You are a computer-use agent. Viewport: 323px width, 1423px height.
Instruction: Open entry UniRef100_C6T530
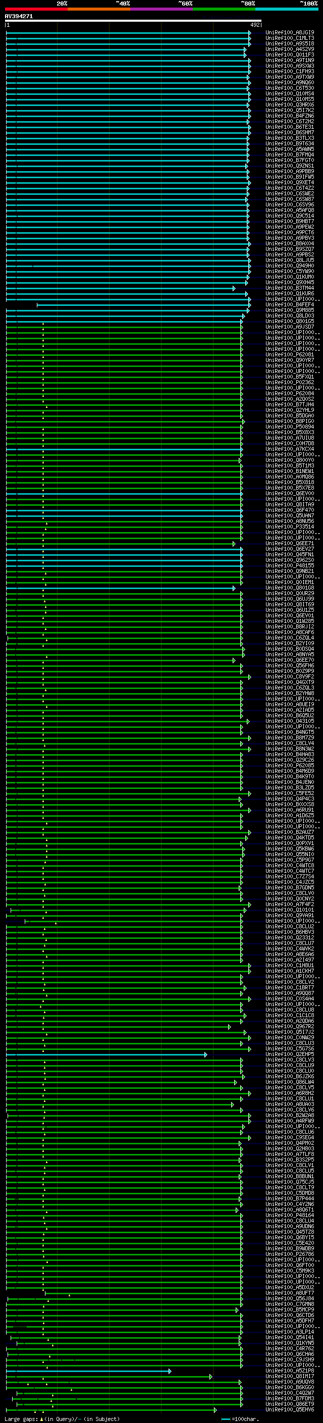pyautogui.click(x=290, y=88)
